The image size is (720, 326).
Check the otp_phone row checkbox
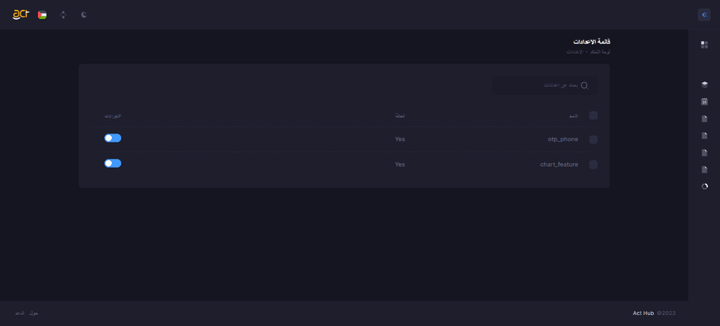click(x=593, y=139)
